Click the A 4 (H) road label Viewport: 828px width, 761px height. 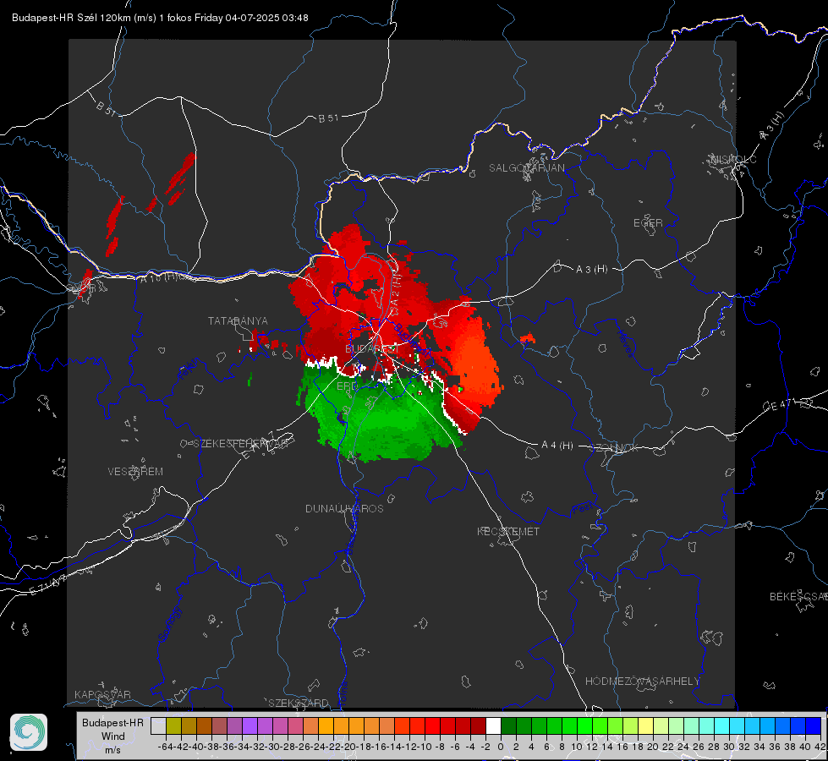tap(557, 446)
